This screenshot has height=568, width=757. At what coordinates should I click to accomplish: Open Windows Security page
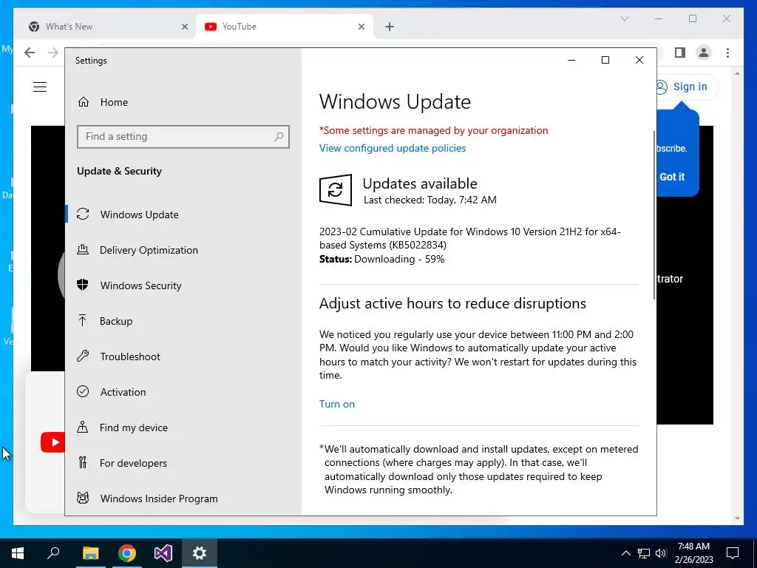click(x=141, y=285)
